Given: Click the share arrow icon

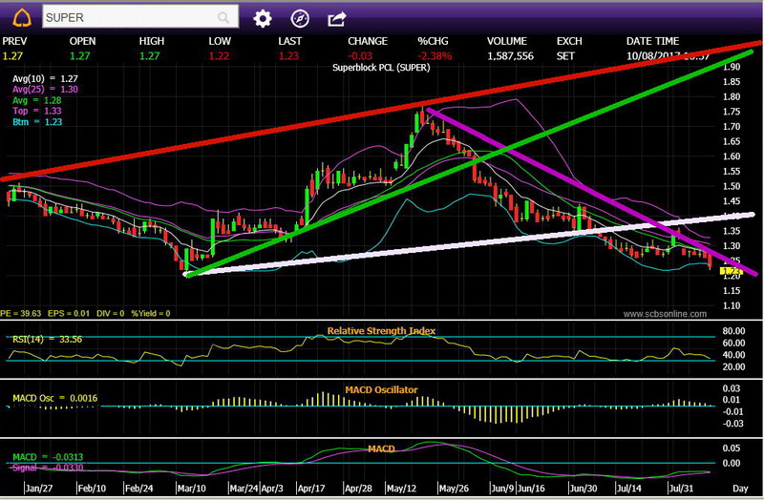Looking at the screenshot, I should point(337,18).
